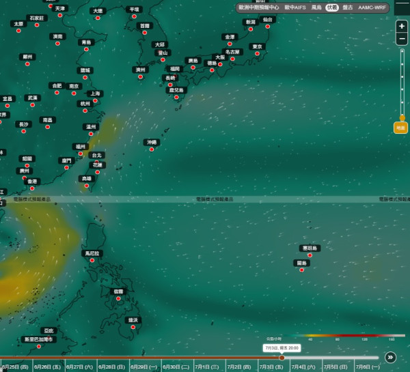Jump to 6月29日 (一) on the timeline

tap(145, 367)
